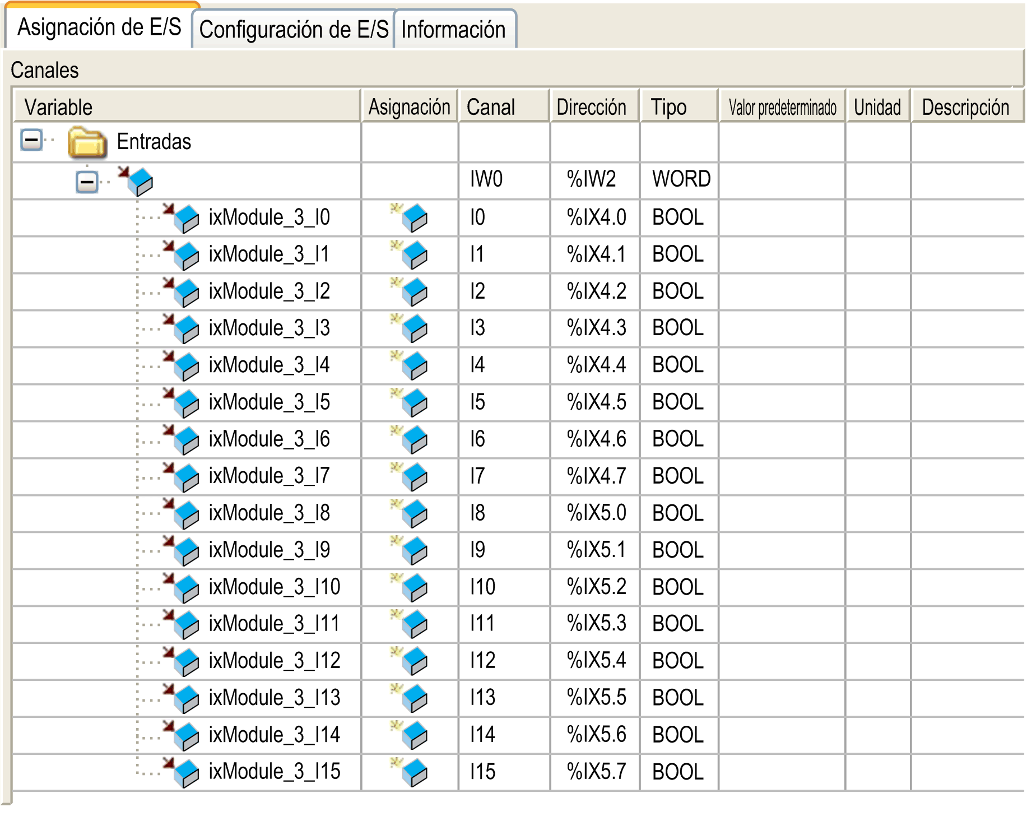Click the input icon next to ixModule_3_I0
The height and width of the screenshot is (830, 1027).
[x=182, y=217]
